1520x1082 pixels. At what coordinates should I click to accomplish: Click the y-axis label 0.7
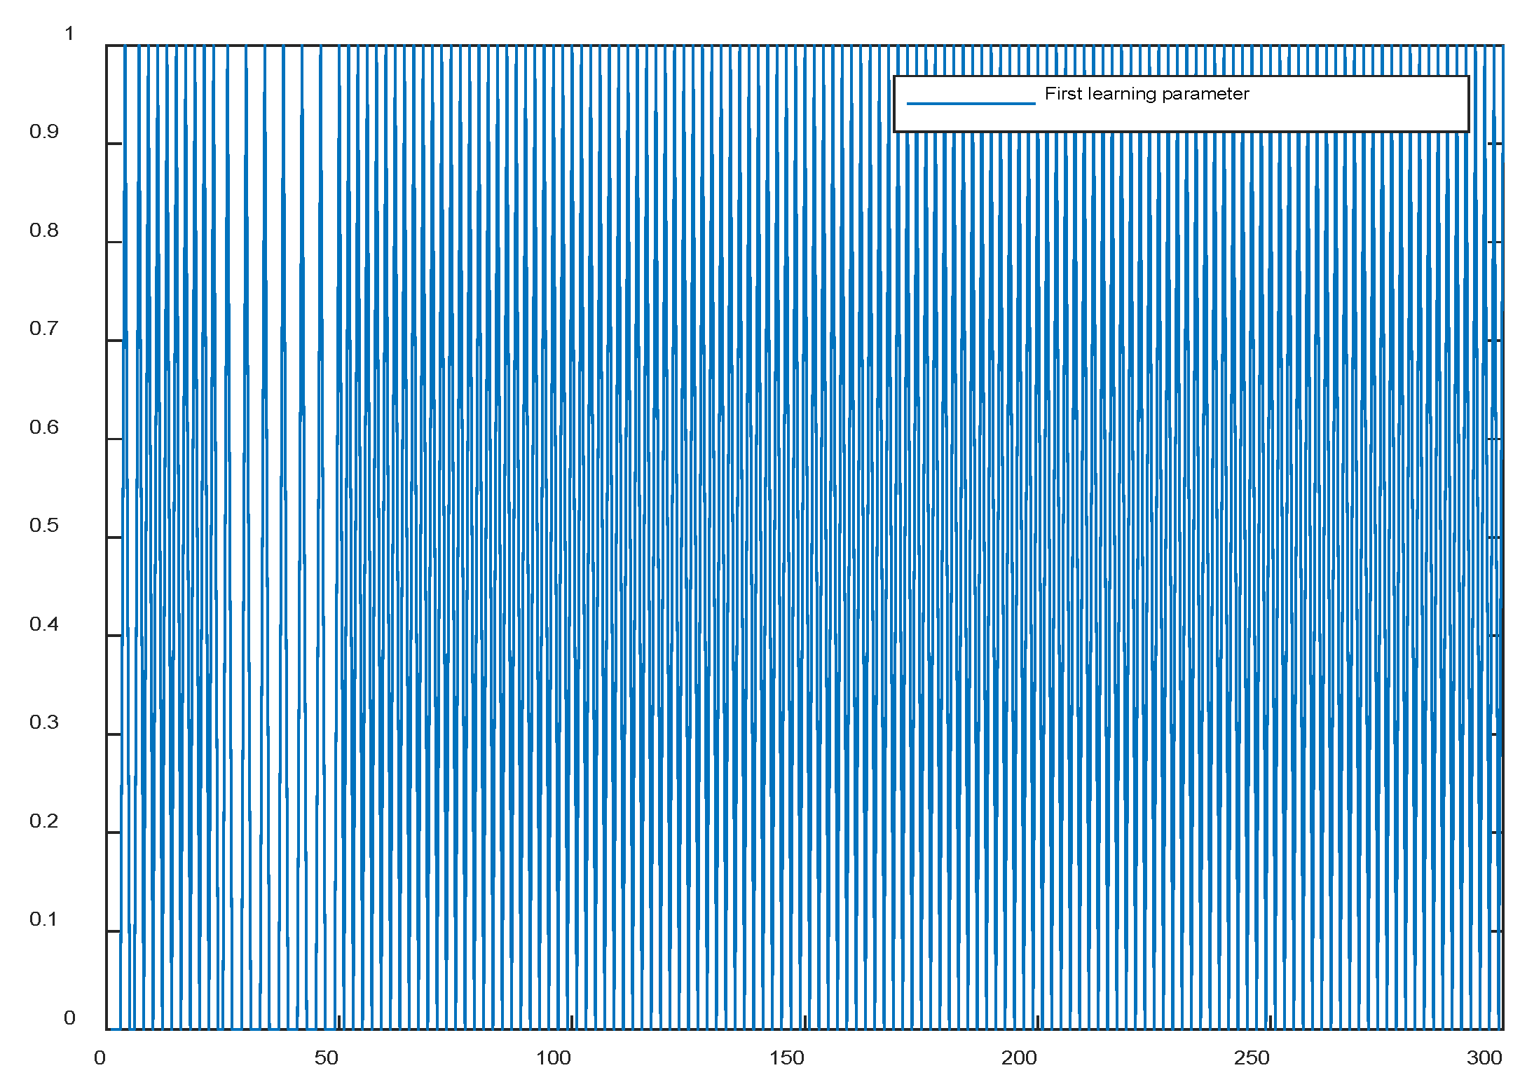coord(43,329)
